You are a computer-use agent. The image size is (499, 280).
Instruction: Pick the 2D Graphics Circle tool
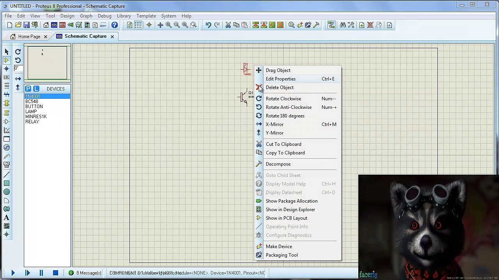pos(6,192)
